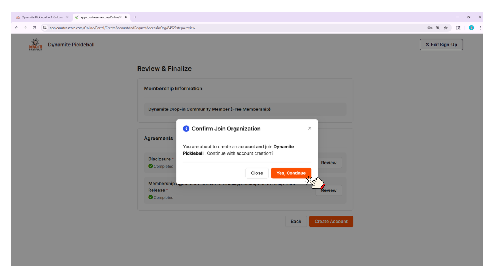
Task: Click the Exit Sign-Up button
Action: pos(441,45)
